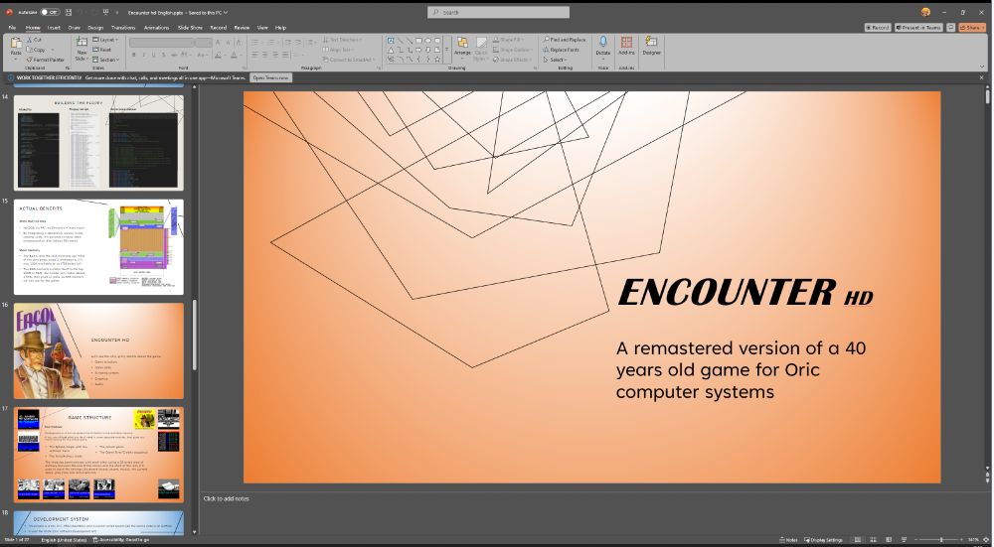Screen dimensions: 994x547
Task: Click the slide panel vertical scrollbar
Action: (x=195, y=335)
